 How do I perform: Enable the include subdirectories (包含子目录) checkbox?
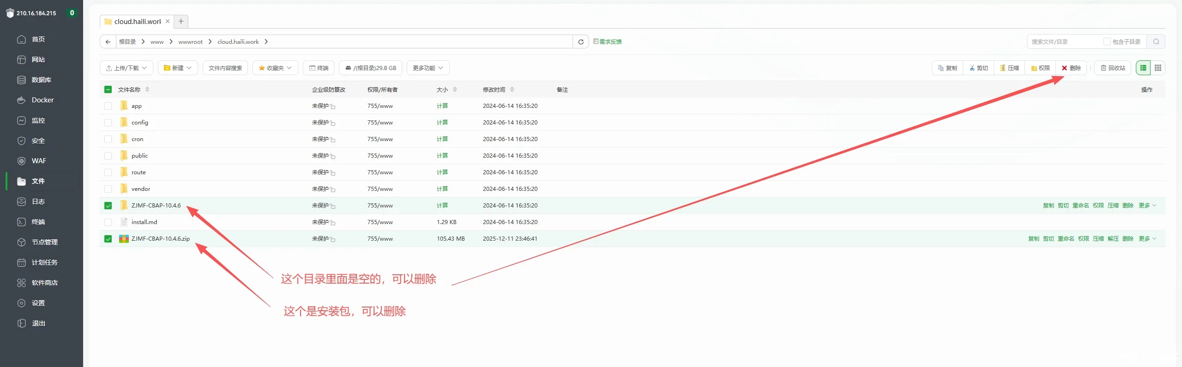(1107, 42)
